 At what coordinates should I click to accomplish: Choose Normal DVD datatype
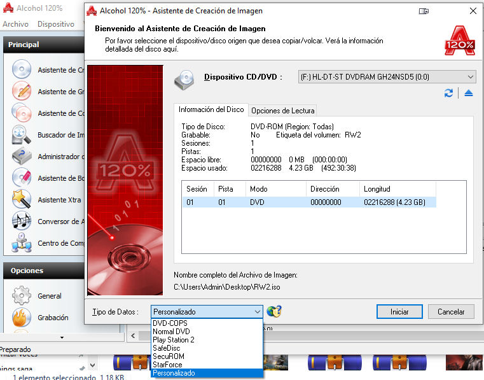coord(207,332)
